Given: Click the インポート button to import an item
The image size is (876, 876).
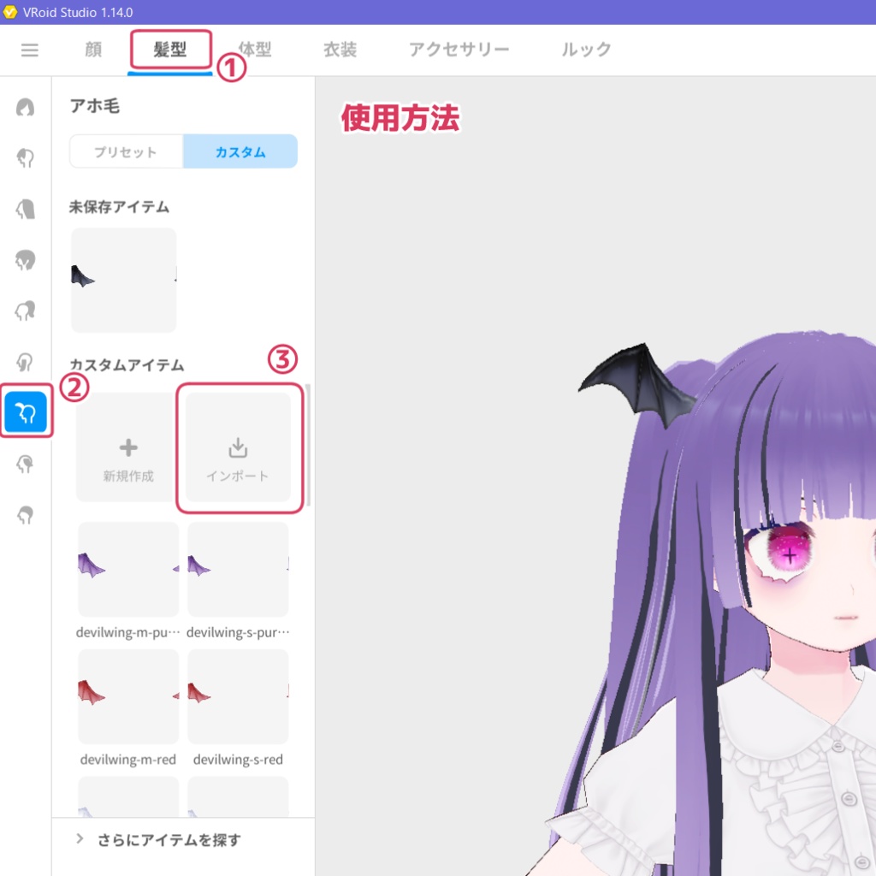Looking at the screenshot, I should (x=238, y=447).
